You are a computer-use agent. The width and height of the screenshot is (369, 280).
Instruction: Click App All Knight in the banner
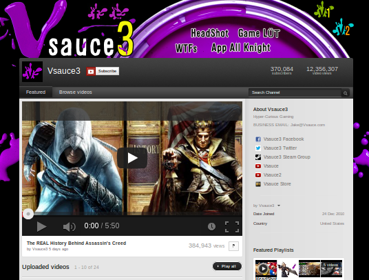[x=241, y=48]
